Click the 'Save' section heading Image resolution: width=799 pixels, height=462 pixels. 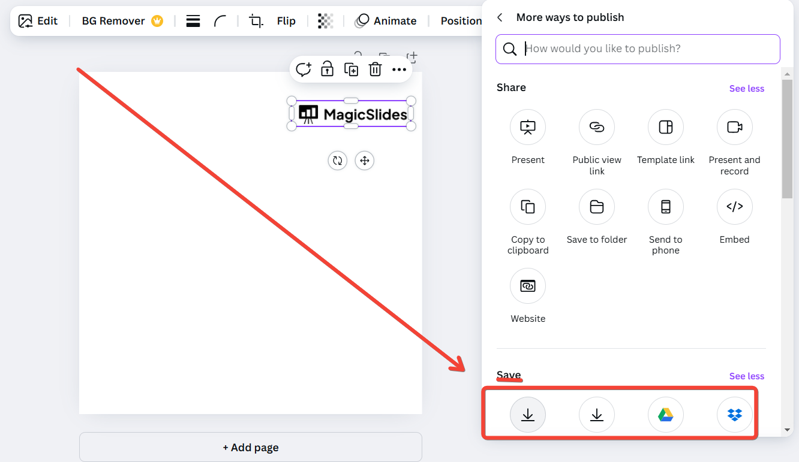click(x=509, y=375)
